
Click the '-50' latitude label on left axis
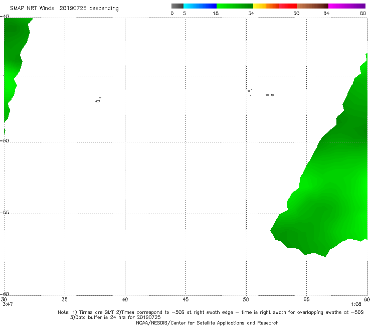(x=5, y=140)
